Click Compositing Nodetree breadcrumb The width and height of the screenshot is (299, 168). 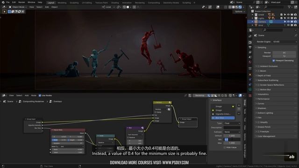point(33,102)
